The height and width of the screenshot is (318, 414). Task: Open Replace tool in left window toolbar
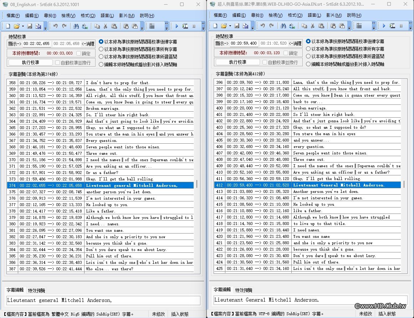[85, 26]
